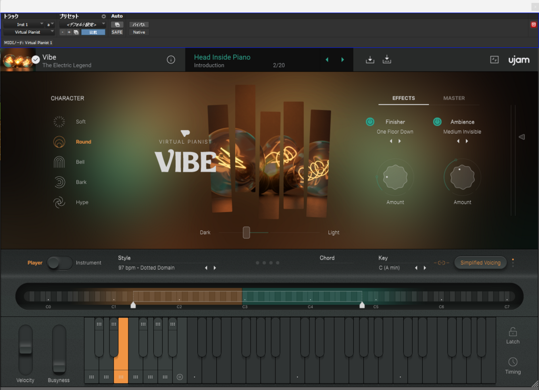Select next Ambience mode arrow
The height and width of the screenshot is (390, 539).
[x=467, y=141]
